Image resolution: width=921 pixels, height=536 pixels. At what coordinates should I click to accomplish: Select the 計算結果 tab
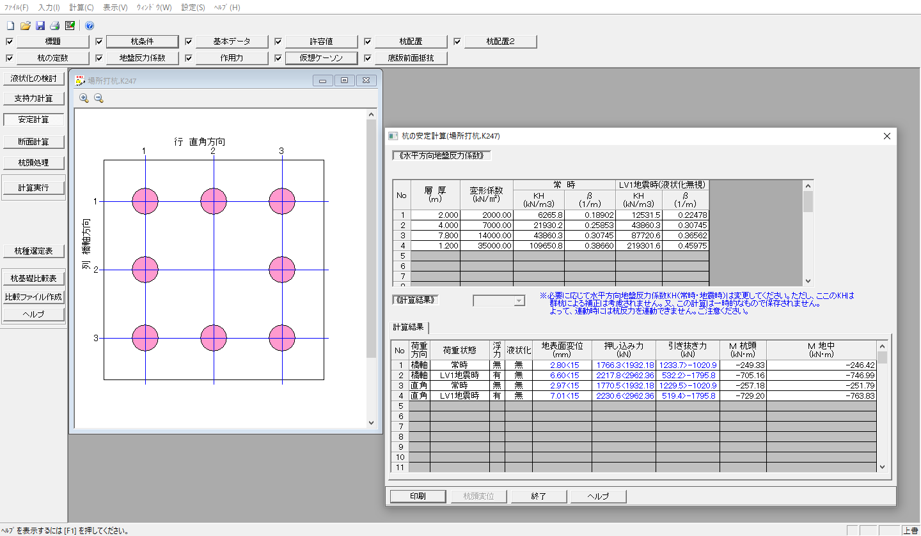tap(409, 327)
